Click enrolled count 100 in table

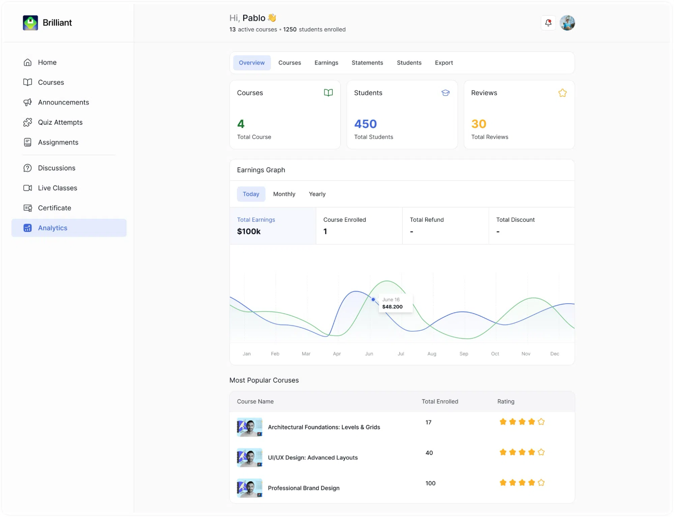tap(430, 483)
